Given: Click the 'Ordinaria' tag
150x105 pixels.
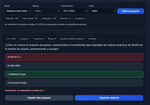Looking at the screenshot, I should (x=92, y=39).
